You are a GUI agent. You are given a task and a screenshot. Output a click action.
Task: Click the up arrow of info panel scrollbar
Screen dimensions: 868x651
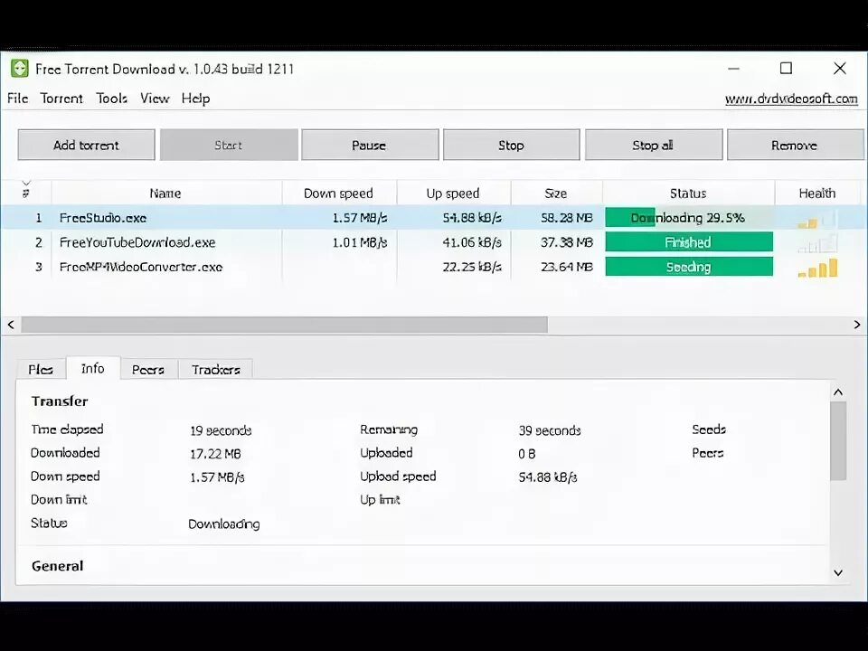click(838, 392)
